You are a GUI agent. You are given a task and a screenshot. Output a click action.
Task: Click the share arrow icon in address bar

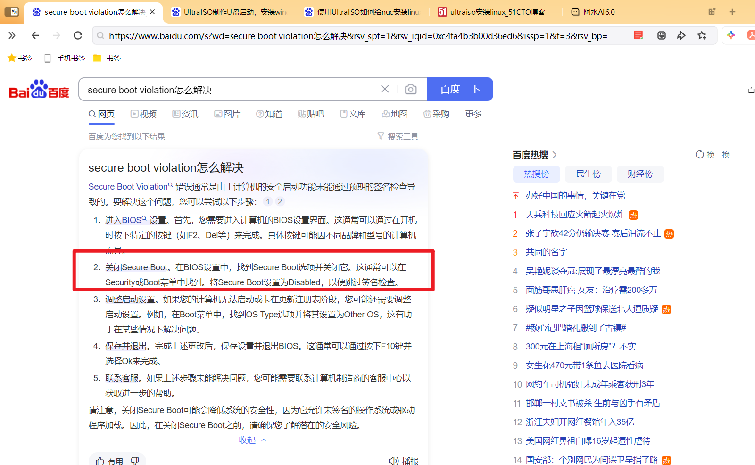coord(681,35)
